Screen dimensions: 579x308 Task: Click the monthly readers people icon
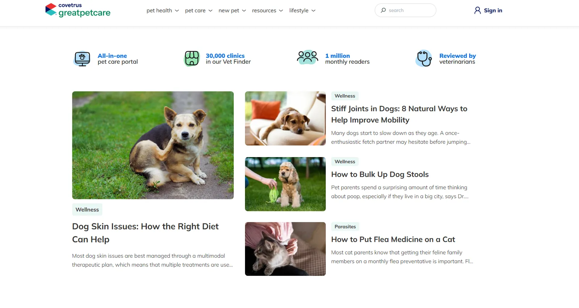(x=308, y=57)
